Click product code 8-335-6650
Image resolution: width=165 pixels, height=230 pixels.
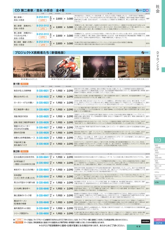coord(43,214)
